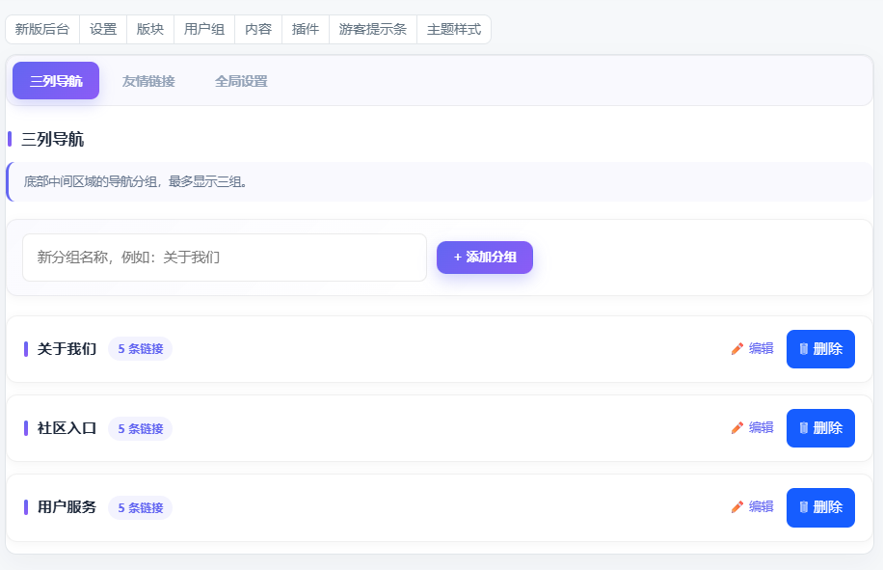This screenshot has height=570, width=883.
Task: Open the 游客提示条 menu item
Action: 373,29
